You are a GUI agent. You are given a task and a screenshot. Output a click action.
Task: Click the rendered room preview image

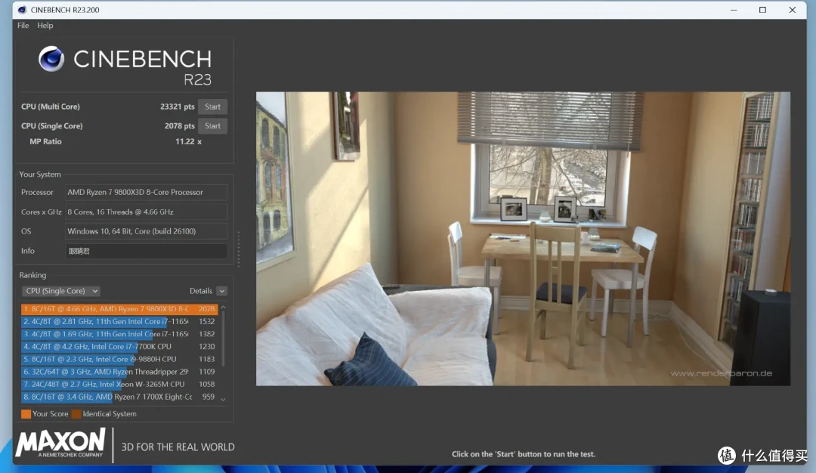(x=523, y=239)
